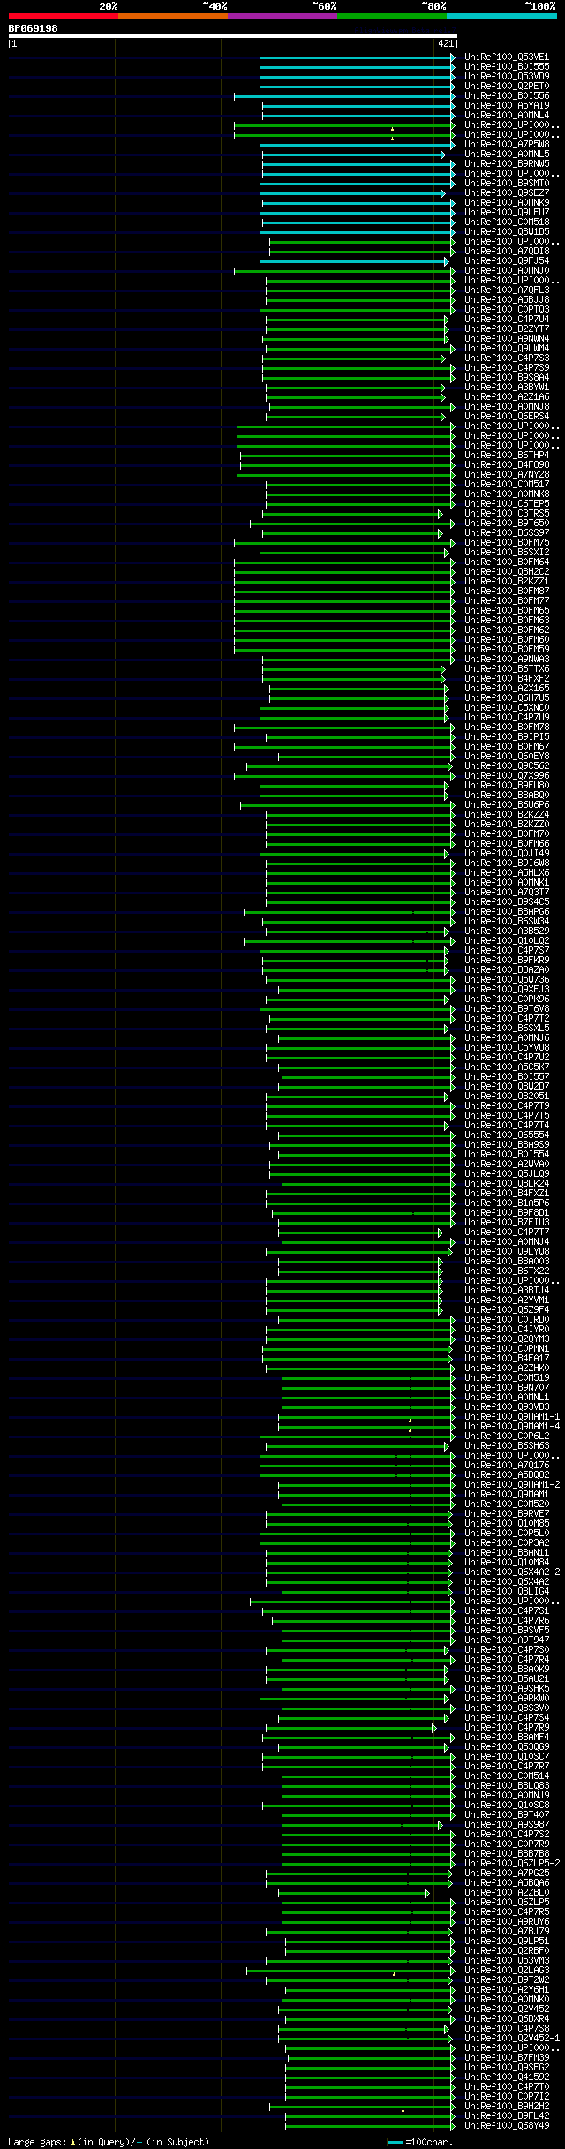Select the UniRef100_Q9MAM1-2 label
The width and height of the screenshot is (565, 2149).
point(512,1485)
